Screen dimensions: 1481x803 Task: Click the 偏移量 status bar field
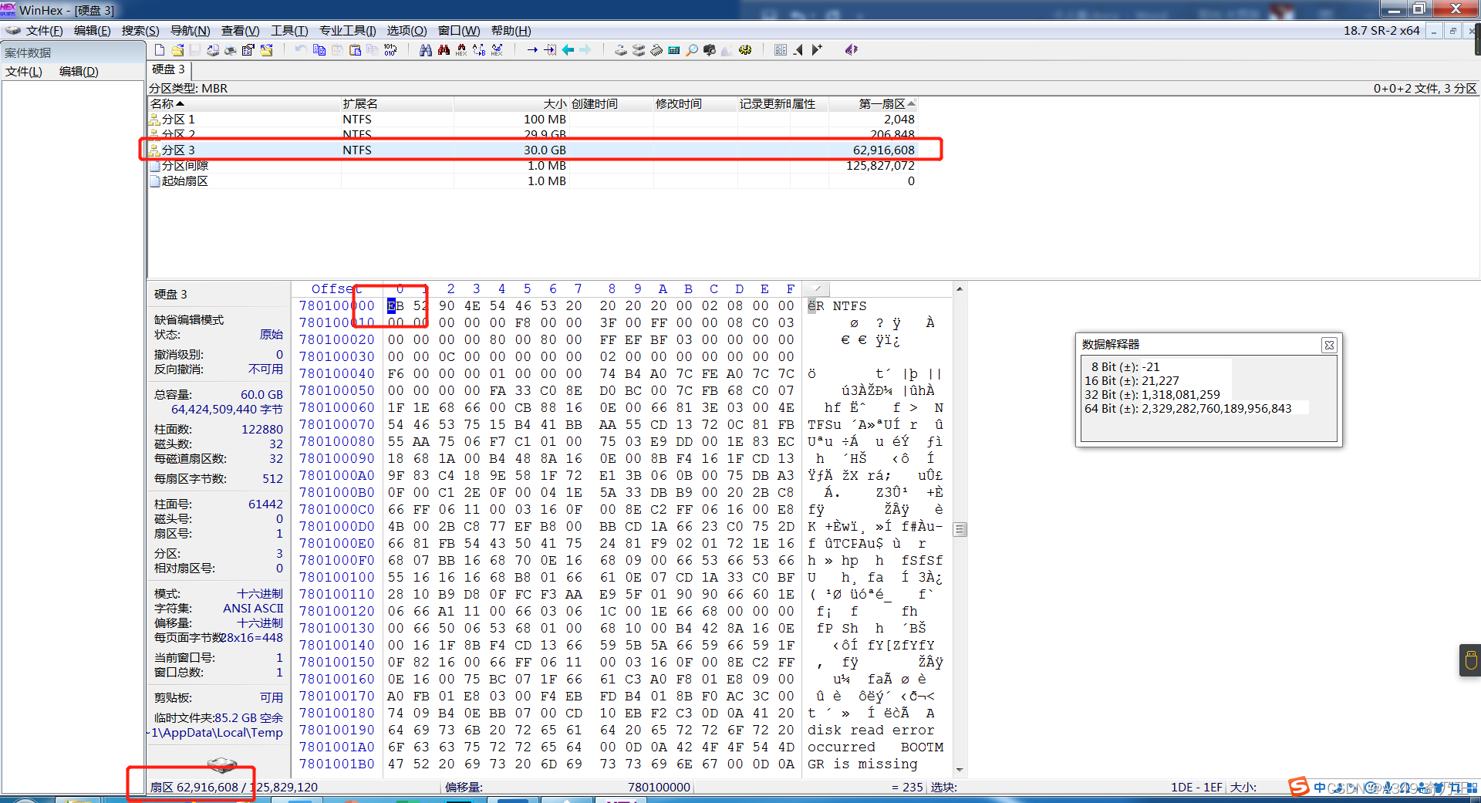click(x=567, y=788)
